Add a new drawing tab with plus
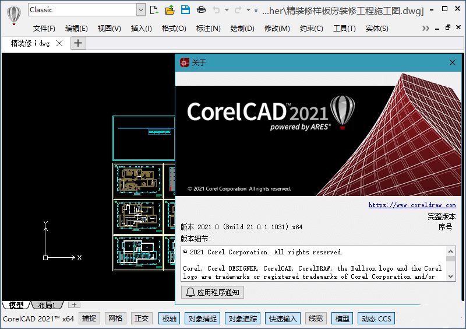 tap(77, 43)
